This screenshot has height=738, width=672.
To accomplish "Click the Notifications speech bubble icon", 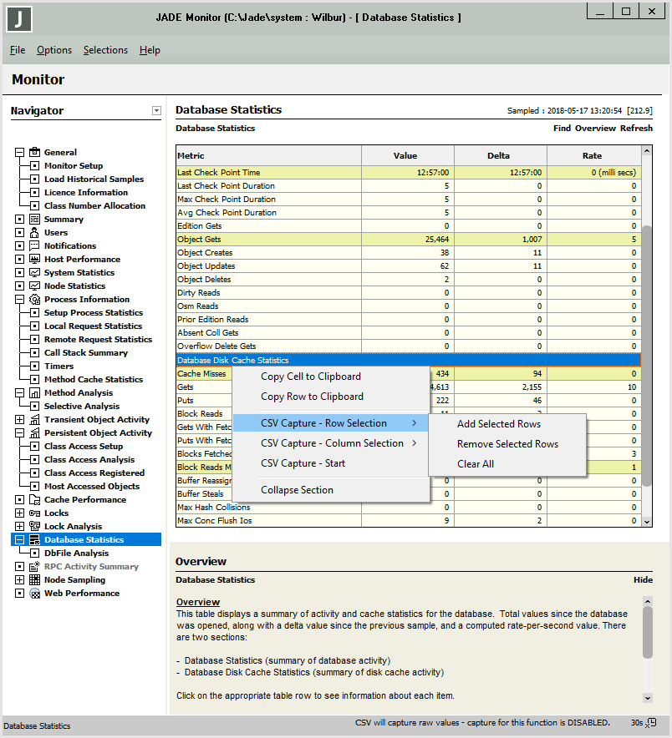I will click(x=34, y=245).
